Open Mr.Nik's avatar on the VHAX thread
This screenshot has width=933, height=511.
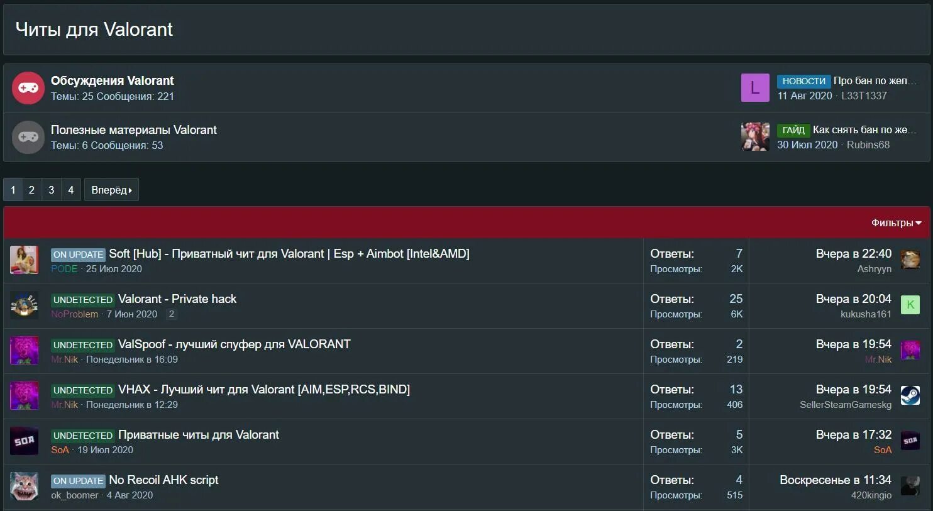coord(25,396)
